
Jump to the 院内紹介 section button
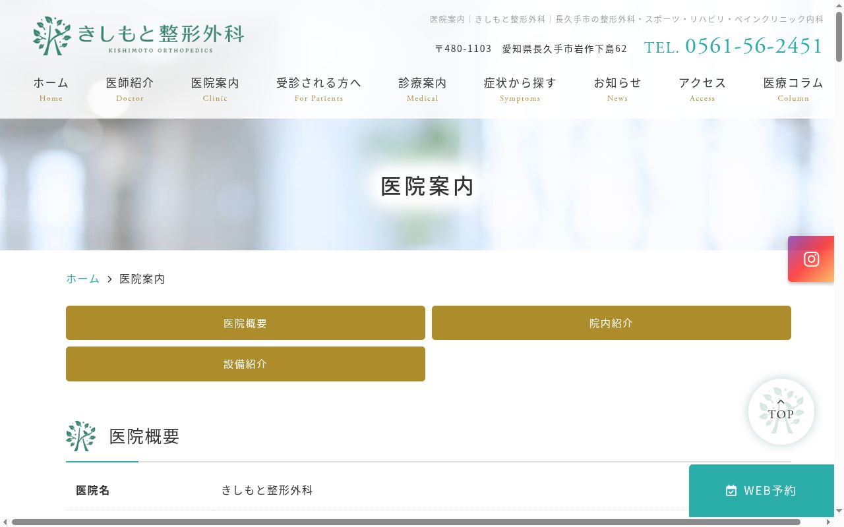pyautogui.click(x=611, y=323)
